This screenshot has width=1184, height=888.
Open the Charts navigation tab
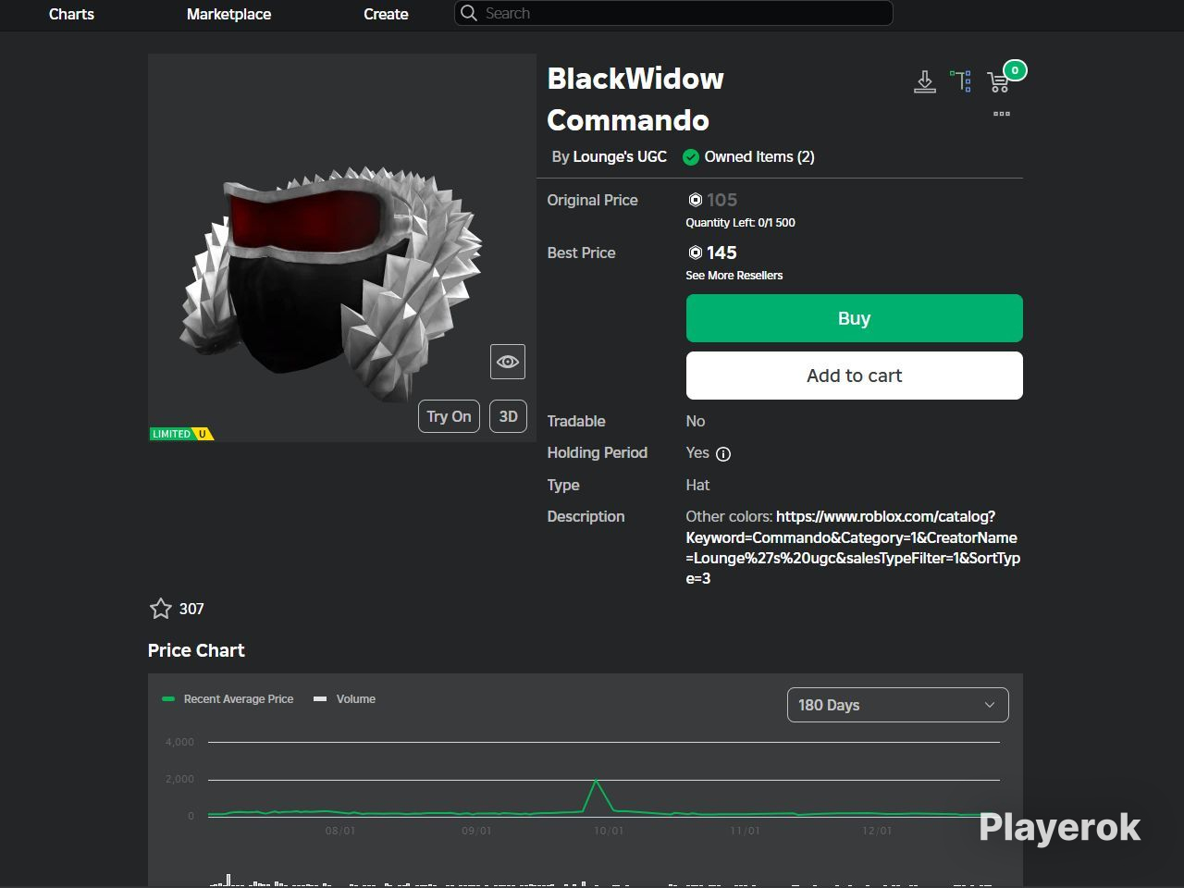pos(71,14)
